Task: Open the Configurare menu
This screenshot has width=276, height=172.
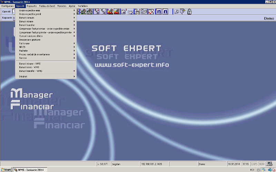Action: coord(7,6)
